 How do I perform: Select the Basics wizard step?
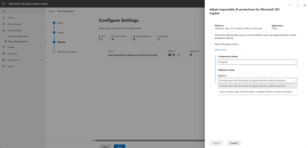60,23
